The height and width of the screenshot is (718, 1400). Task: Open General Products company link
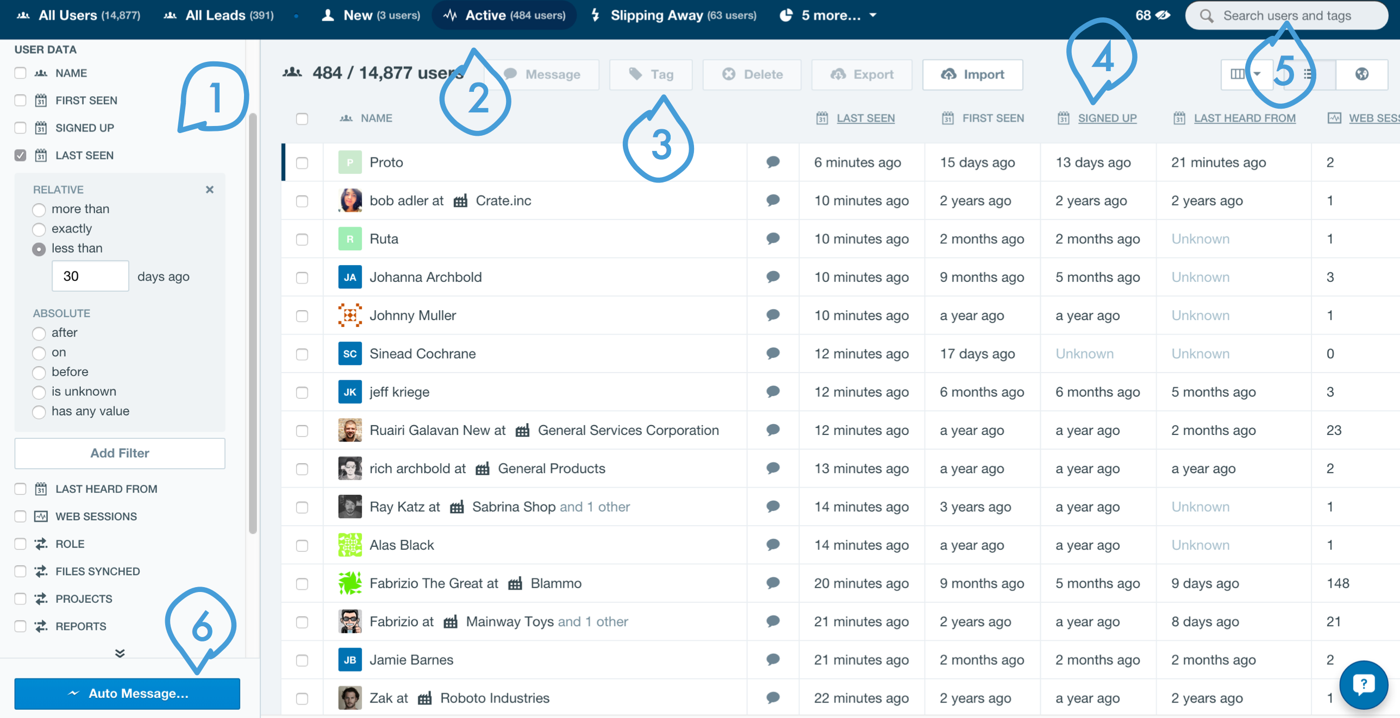551,469
